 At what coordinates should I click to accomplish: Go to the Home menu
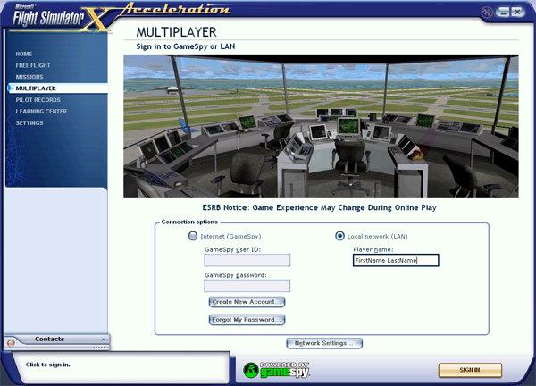23,54
